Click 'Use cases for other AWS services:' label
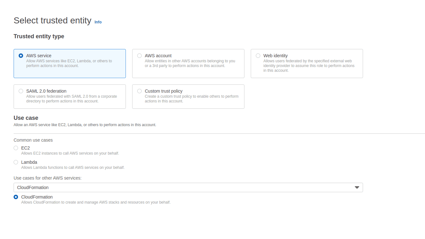The height and width of the screenshot is (239, 425). coord(47,178)
